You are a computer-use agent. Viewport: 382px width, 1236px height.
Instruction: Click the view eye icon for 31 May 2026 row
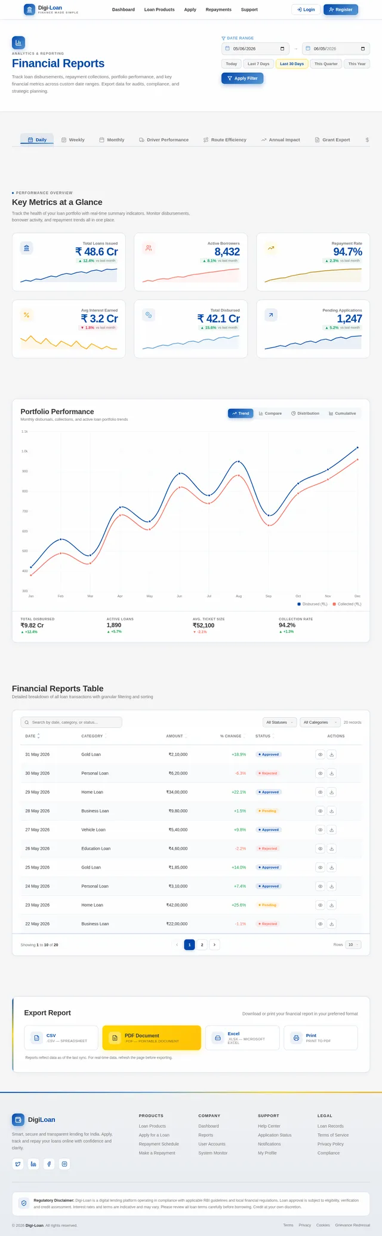(x=320, y=754)
